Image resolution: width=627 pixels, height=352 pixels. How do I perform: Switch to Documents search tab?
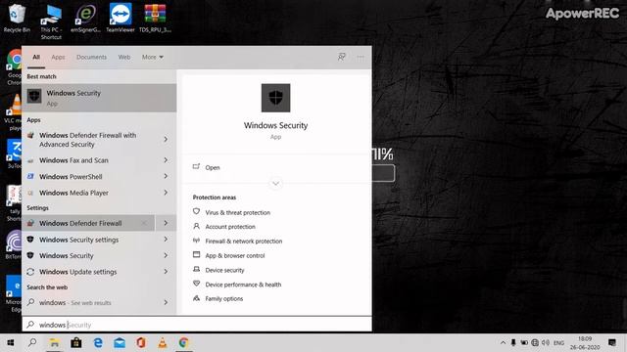(x=91, y=57)
